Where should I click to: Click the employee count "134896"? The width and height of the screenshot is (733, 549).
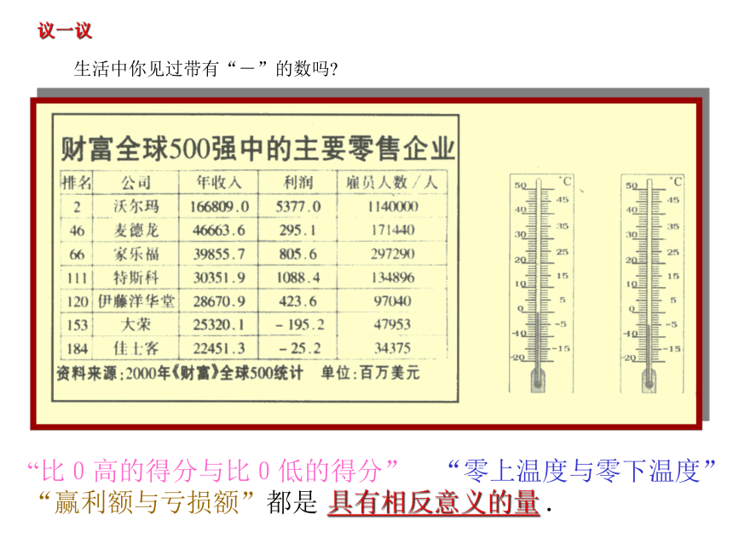point(393,277)
